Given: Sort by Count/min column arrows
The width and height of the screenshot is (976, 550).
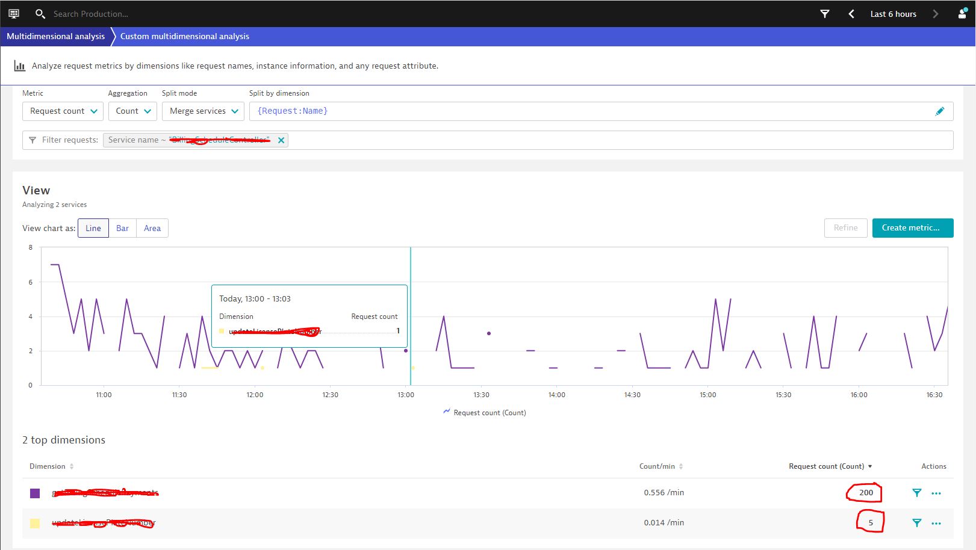Looking at the screenshot, I should pyautogui.click(x=681, y=466).
